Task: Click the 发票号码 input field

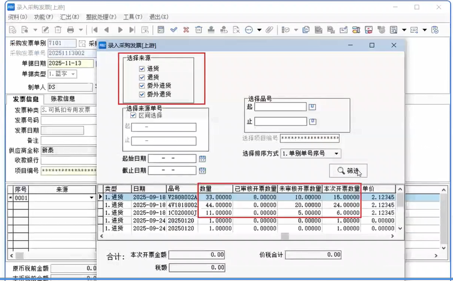Action: (68, 120)
